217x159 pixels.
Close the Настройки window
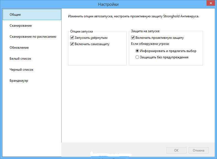click(x=211, y=3)
